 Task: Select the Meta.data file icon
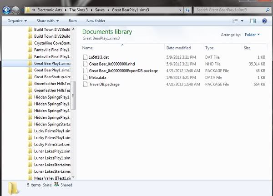click(x=85, y=77)
